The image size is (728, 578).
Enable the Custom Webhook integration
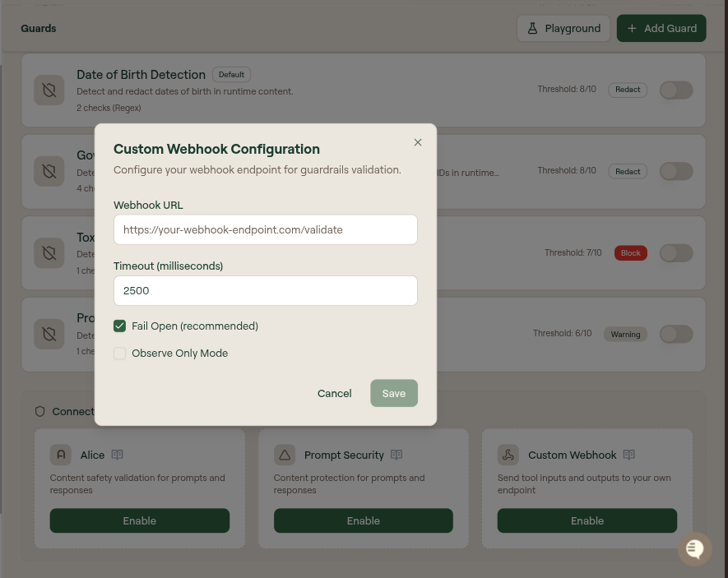[x=587, y=520]
